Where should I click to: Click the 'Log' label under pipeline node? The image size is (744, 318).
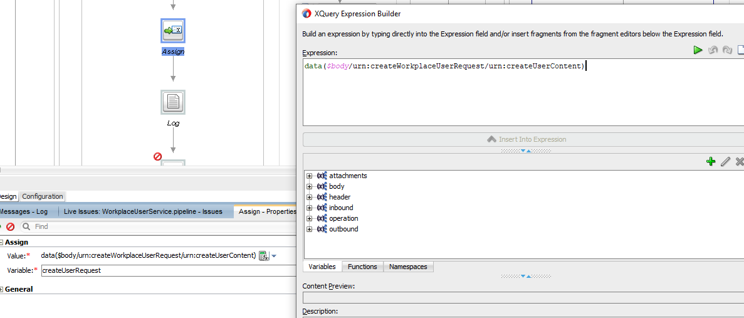173,123
